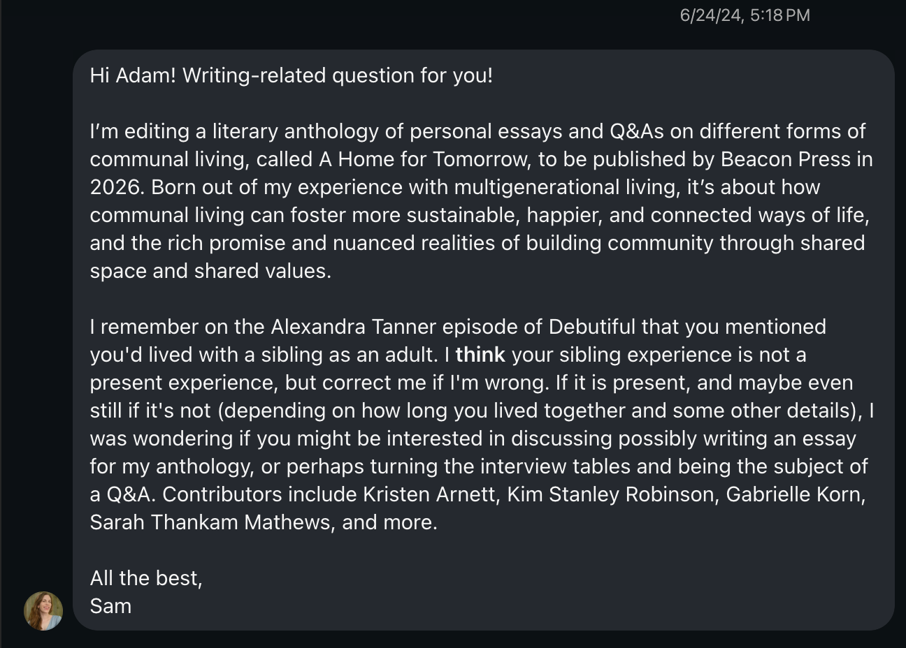906x648 pixels.
Task: Click the phrase "space and shared values."
Action: tap(210, 271)
